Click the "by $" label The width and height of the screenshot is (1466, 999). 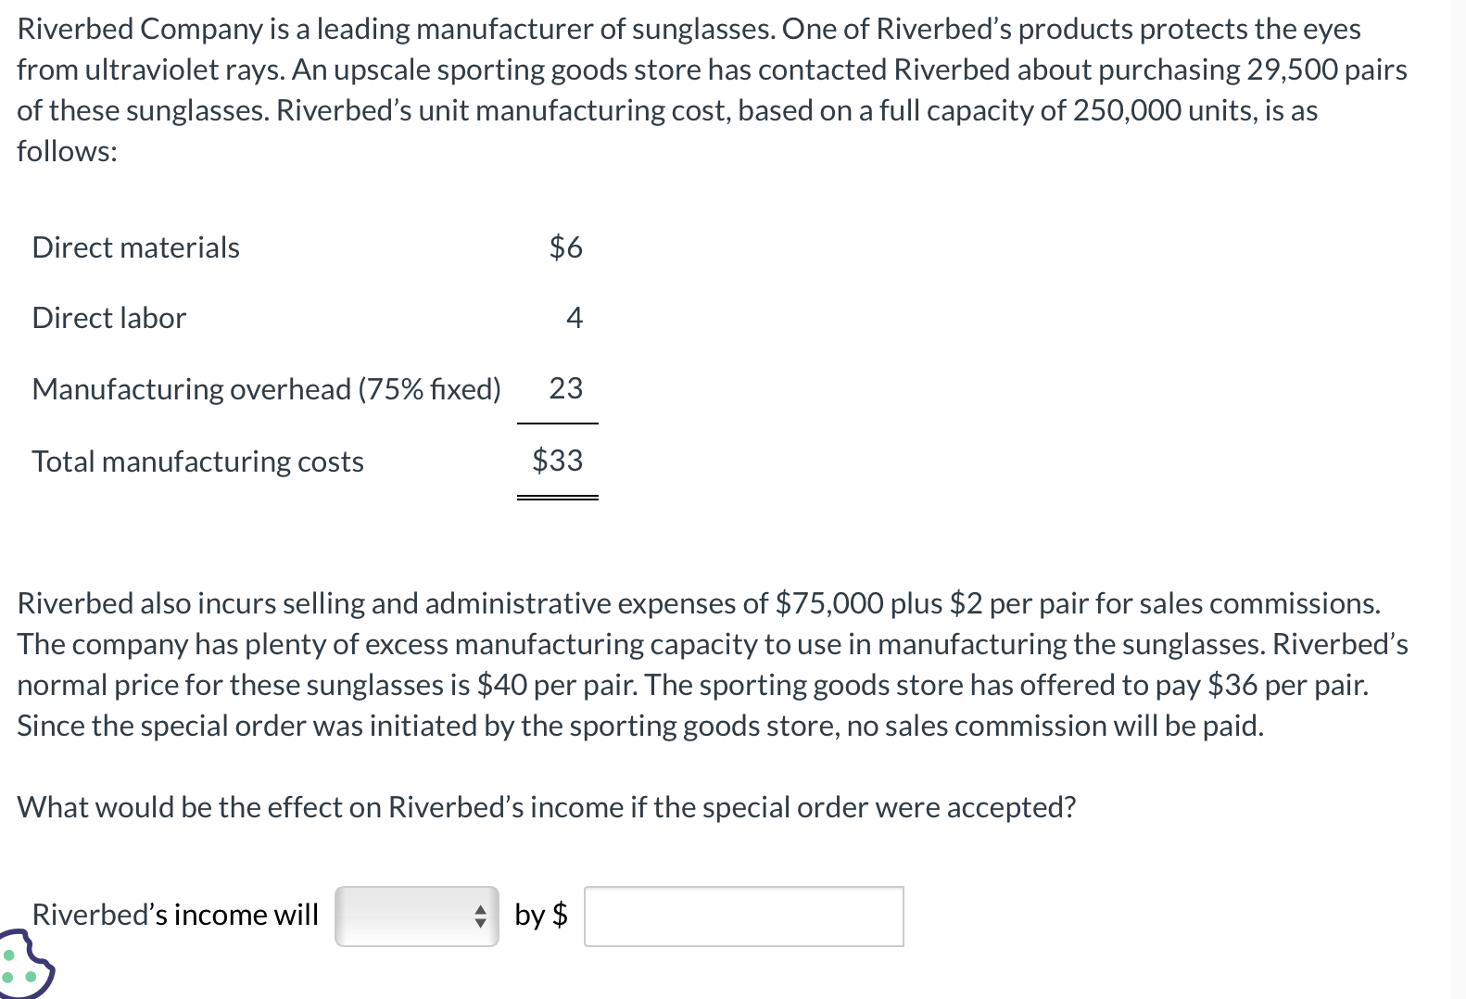tap(540, 915)
